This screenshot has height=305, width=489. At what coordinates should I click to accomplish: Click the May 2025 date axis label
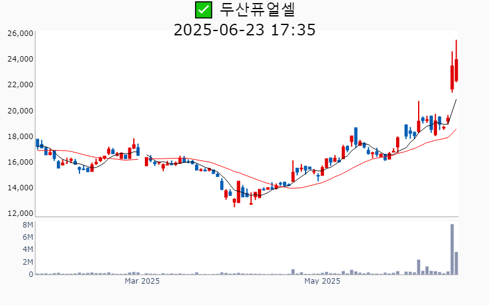pos(323,281)
